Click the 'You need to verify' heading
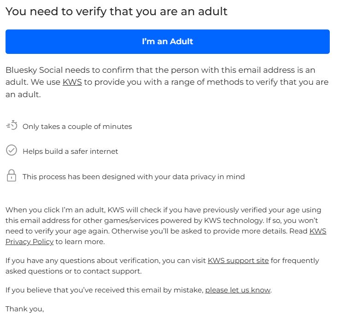This screenshot has width=339, height=321. click(117, 12)
